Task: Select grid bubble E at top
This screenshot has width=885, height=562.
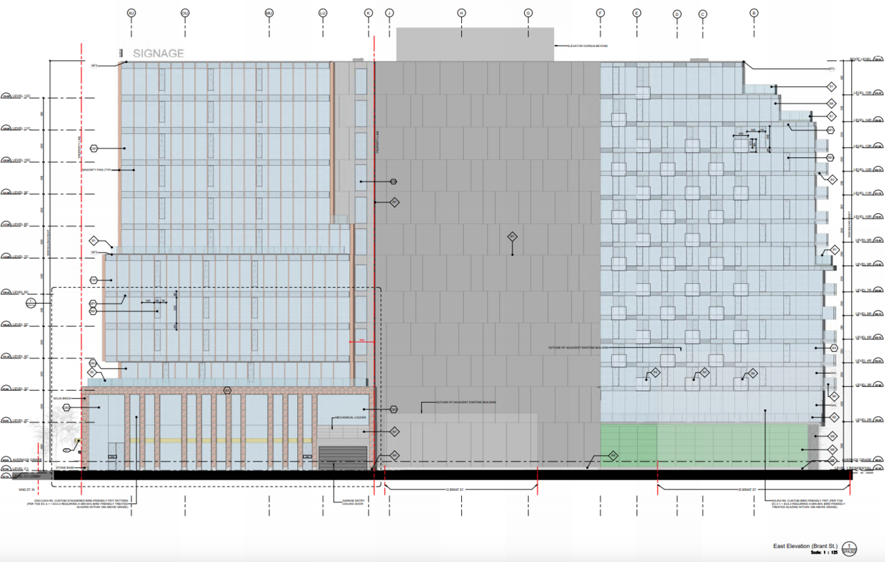Action: pyautogui.click(x=637, y=13)
